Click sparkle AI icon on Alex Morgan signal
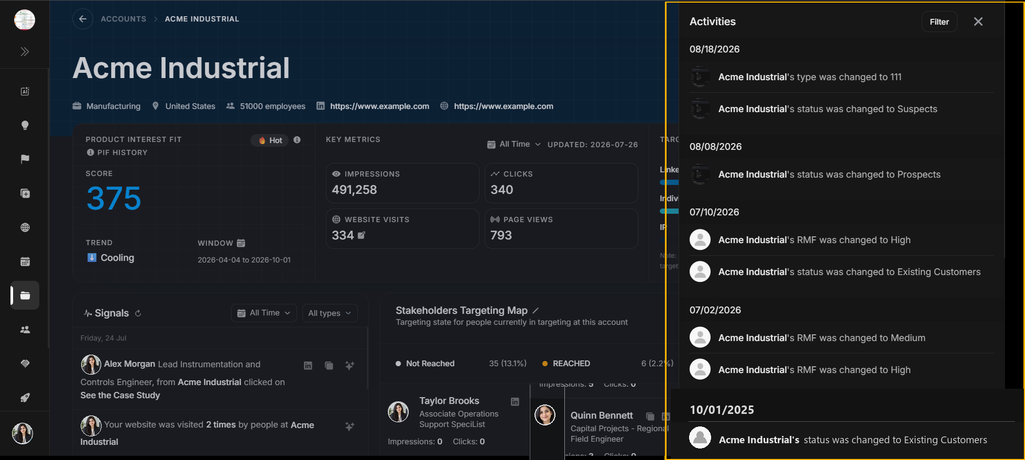Viewport: 1025px width, 460px height. 350,366
